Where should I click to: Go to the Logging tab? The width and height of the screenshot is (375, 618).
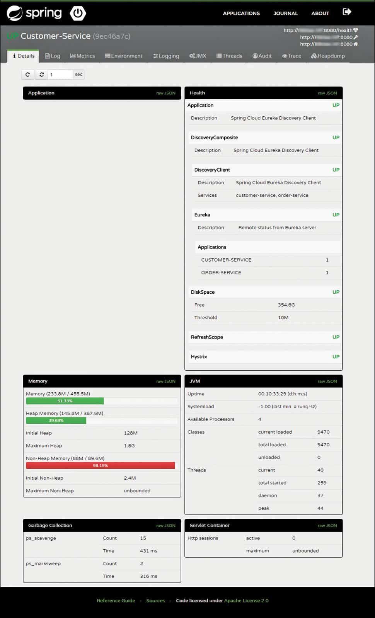coord(166,56)
